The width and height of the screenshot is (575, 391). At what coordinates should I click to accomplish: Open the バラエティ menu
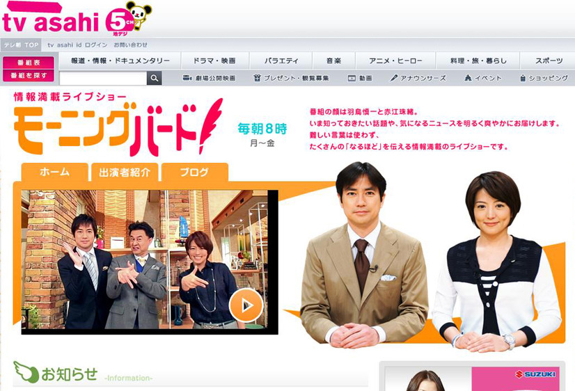point(281,61)
